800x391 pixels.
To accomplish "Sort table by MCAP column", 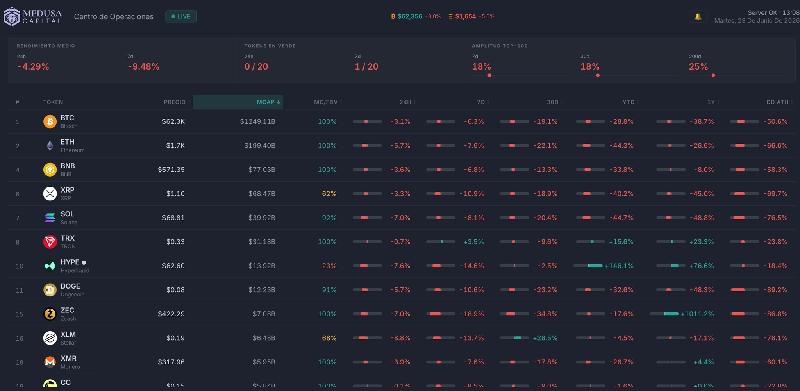I will 238,102.
